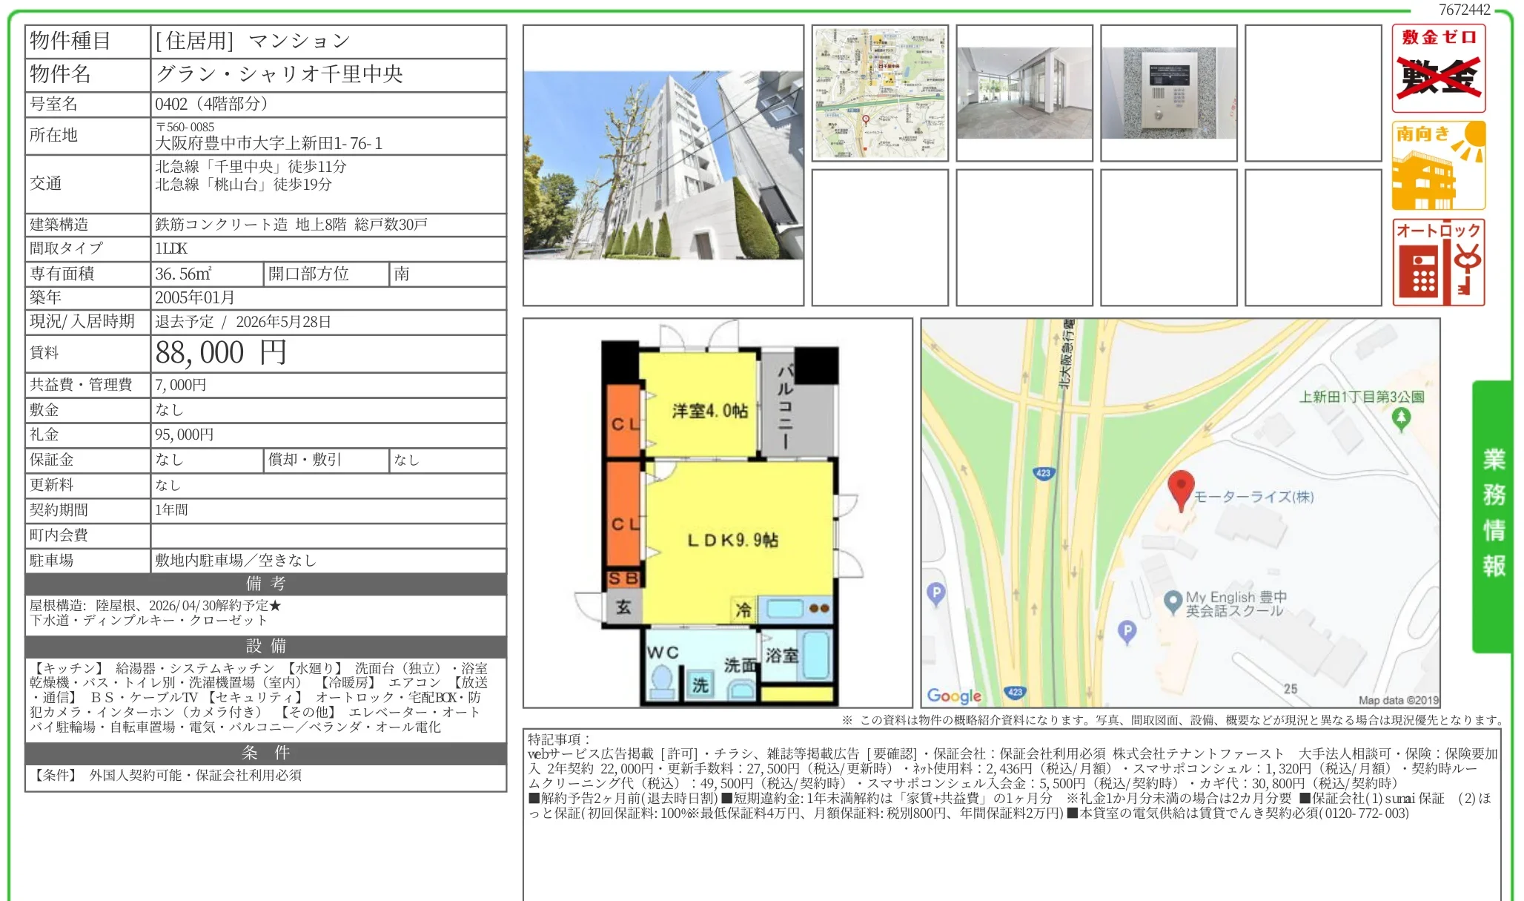The height and width of the screenshot is (901, 1524).
Task: Click the Google logo on the map
Action: (x=954, y=696)
